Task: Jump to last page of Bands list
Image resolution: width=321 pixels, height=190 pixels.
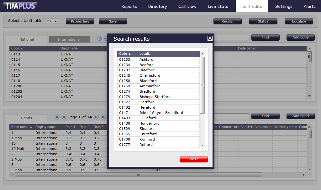Action: click(x=103, y=117)
